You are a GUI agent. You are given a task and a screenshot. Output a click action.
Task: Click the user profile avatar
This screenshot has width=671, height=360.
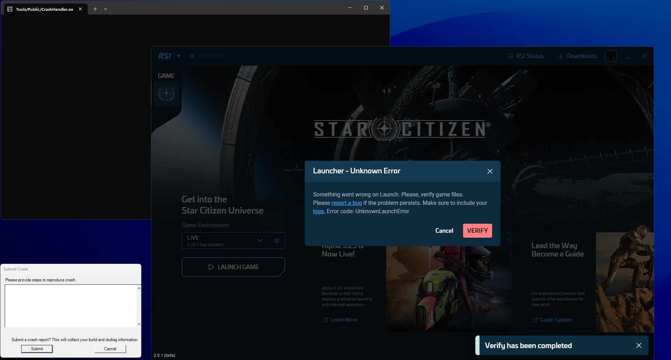(x=611, y=56)
